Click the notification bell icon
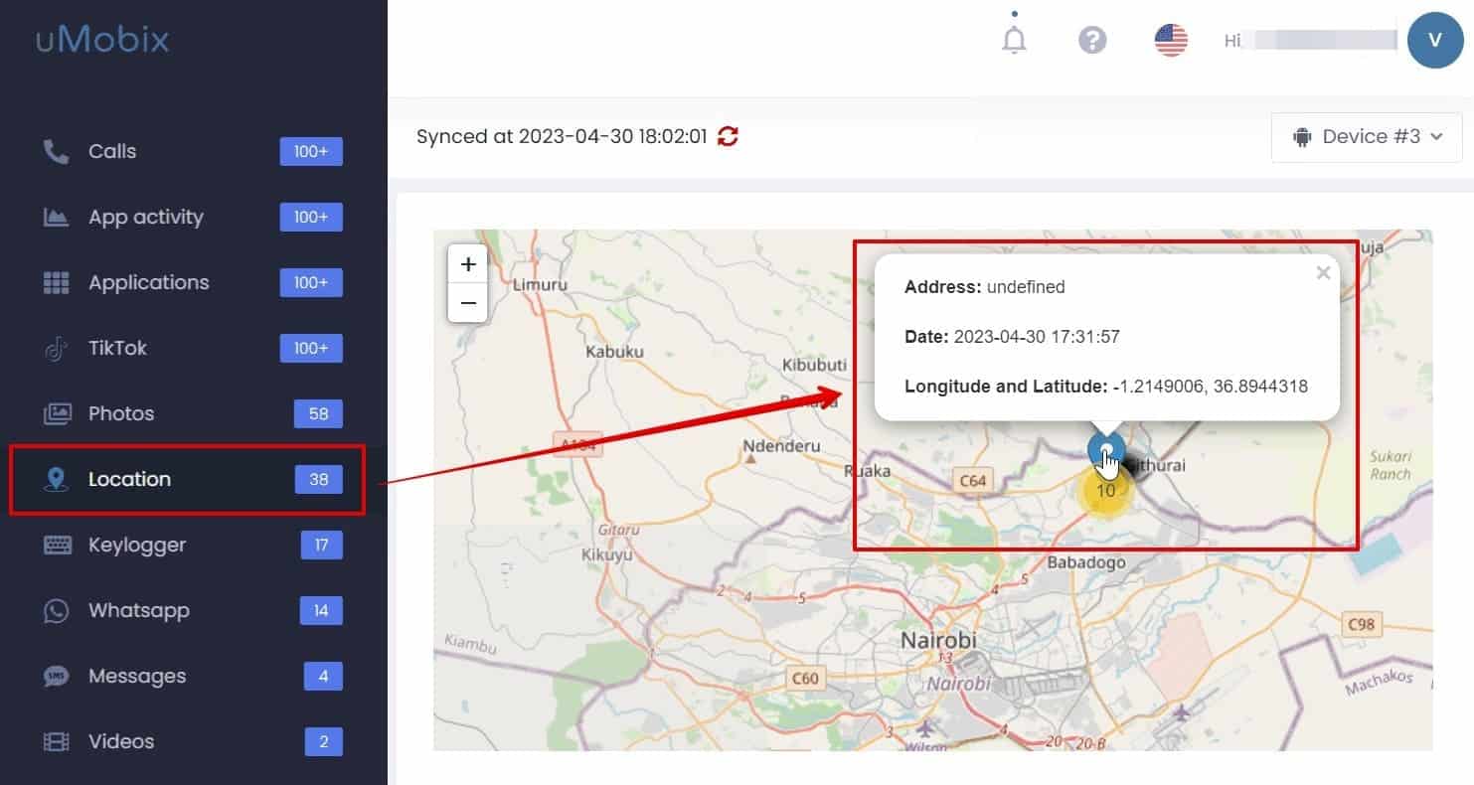Viewport: 1474px width, 785px height. click(x=1014, y=40)
